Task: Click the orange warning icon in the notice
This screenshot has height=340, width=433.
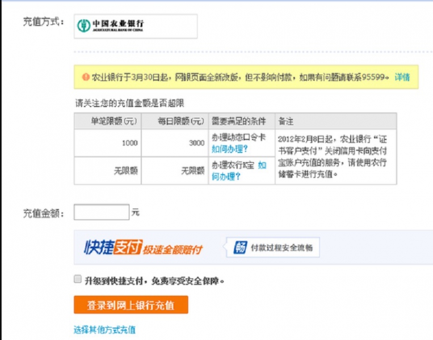Action: tap(86, 77)
